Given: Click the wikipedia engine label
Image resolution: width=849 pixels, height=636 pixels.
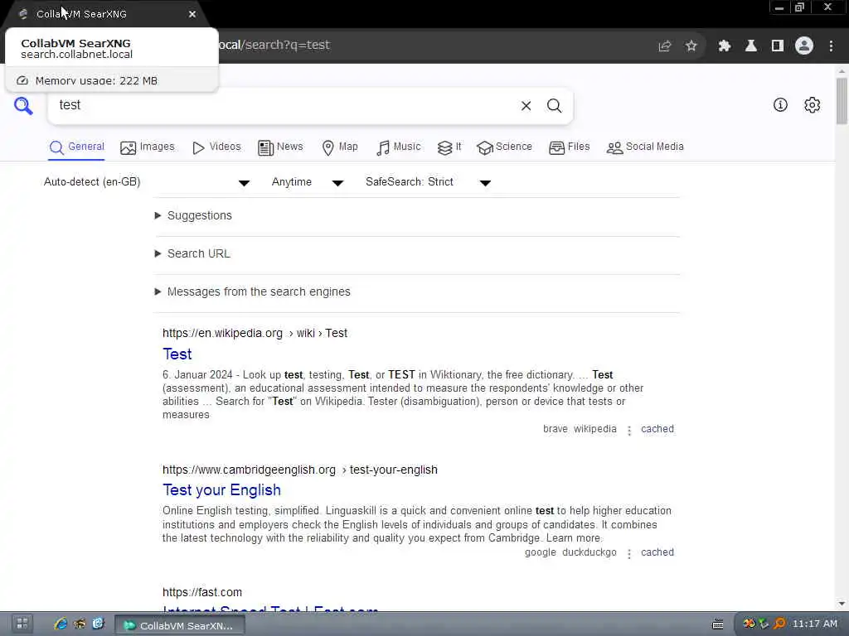Looking at the screenshot, I should (595, 429).
